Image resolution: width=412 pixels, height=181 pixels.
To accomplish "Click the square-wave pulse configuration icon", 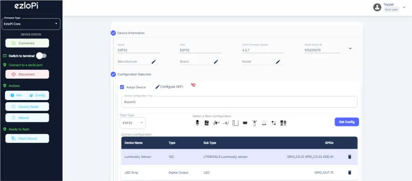I will 235,123.
